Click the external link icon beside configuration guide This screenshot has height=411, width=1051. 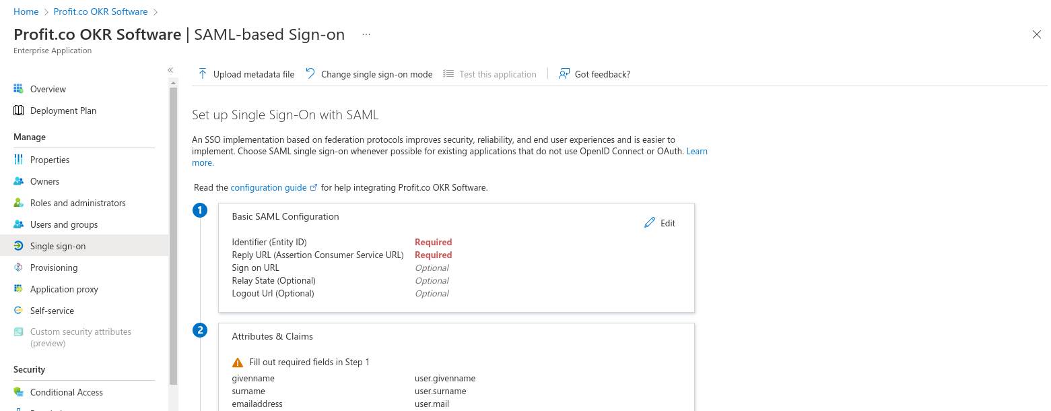coord(314,188)
